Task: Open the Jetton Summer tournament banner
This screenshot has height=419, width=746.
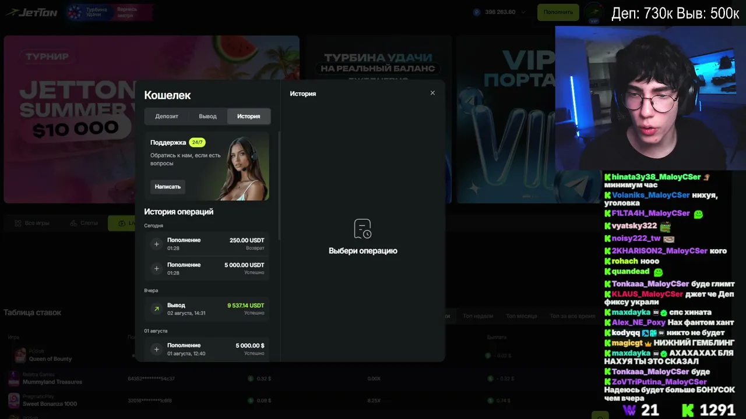Action: [x=152, y=119]
